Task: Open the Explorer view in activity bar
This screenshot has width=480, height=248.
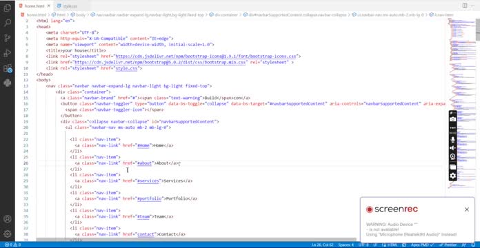Action: 8,8
